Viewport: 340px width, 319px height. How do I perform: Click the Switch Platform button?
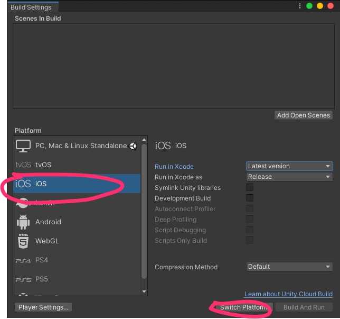tap(243, 307)
